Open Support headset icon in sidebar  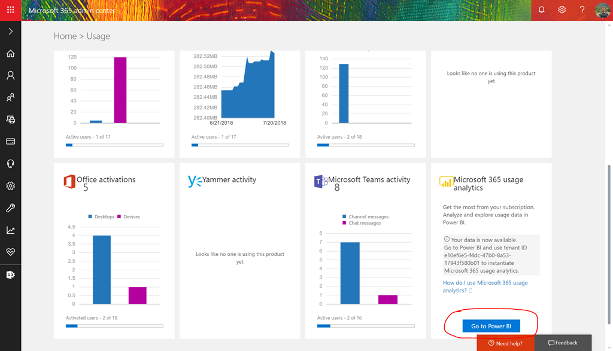pyautogui.click(x=11, y=164)
